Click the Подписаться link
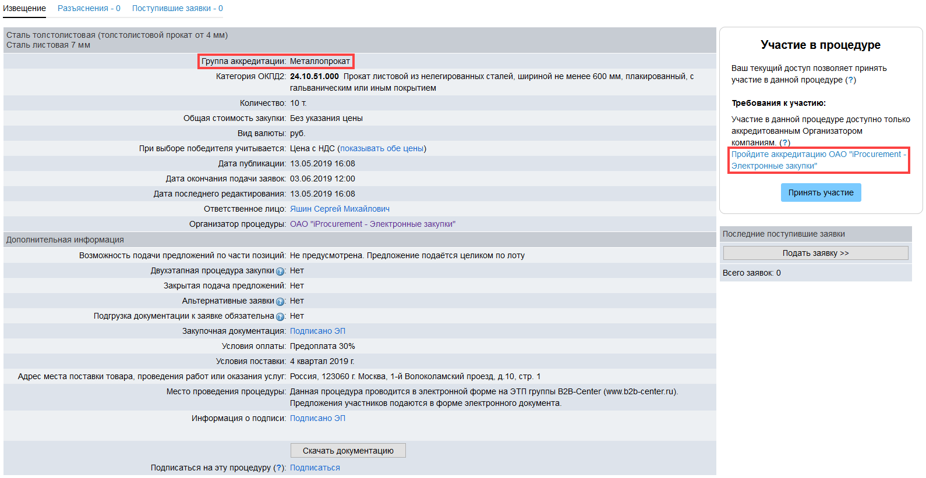This screenshot has height=478, width=926. [x=314, y=468]
